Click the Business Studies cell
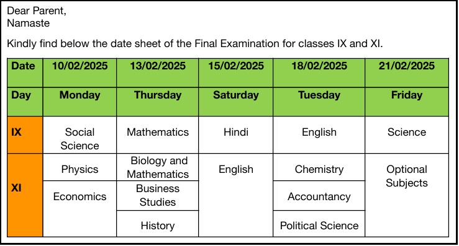The height and width of the screenshot is (246, 459). 158,195
